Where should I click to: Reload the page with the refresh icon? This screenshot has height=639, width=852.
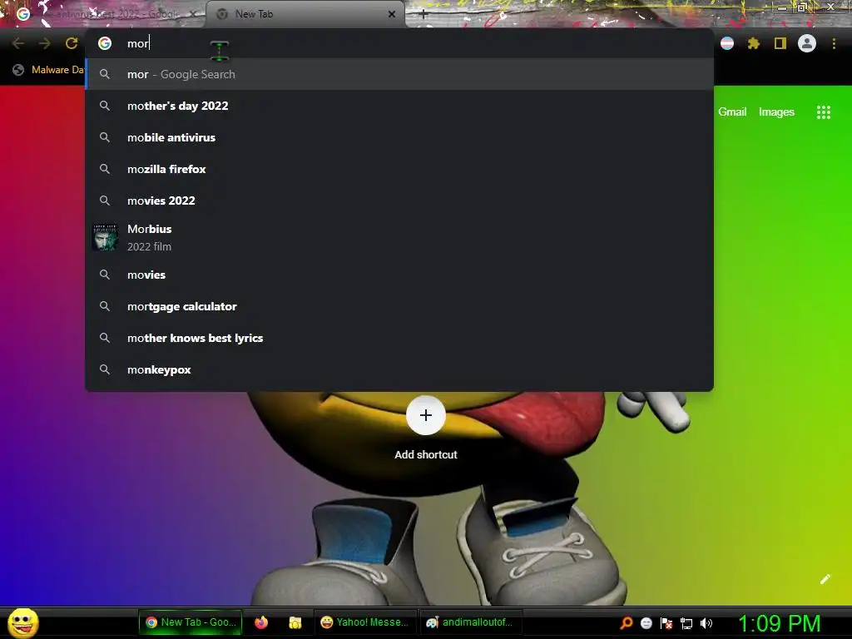click(72, 43)
